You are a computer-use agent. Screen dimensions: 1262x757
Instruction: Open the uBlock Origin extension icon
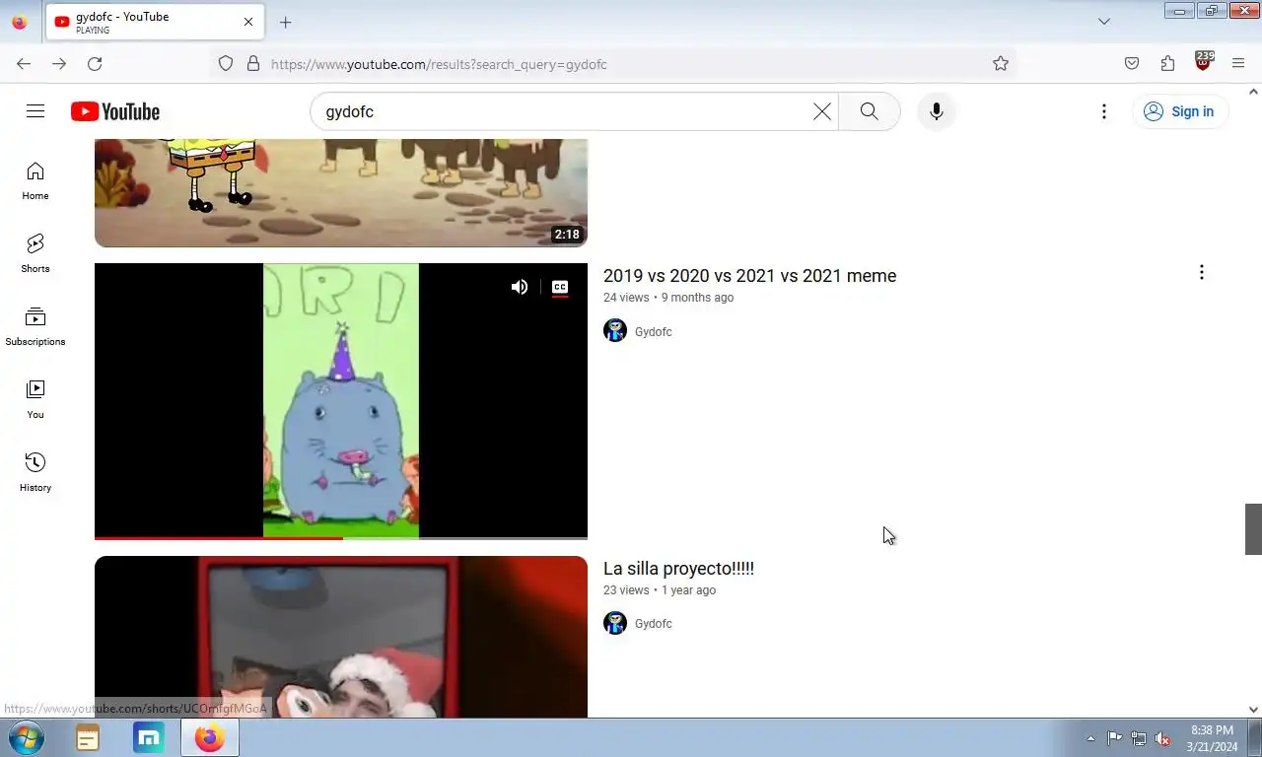(x=1203, y=62)
